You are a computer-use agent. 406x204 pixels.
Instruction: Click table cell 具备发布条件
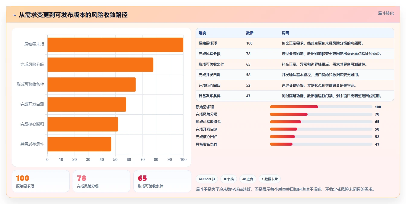[x=209, y=96]
